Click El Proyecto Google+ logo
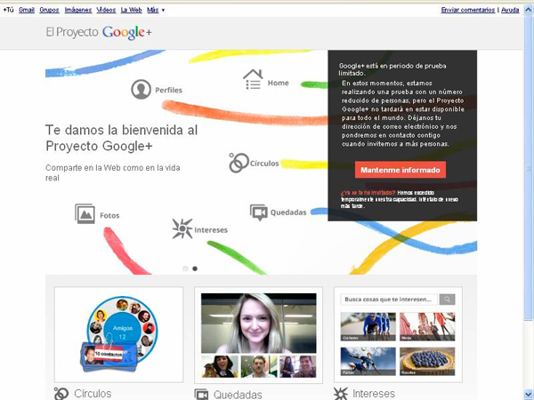The image size is (534, 400). pyautogui.click(x=99, y=32)
